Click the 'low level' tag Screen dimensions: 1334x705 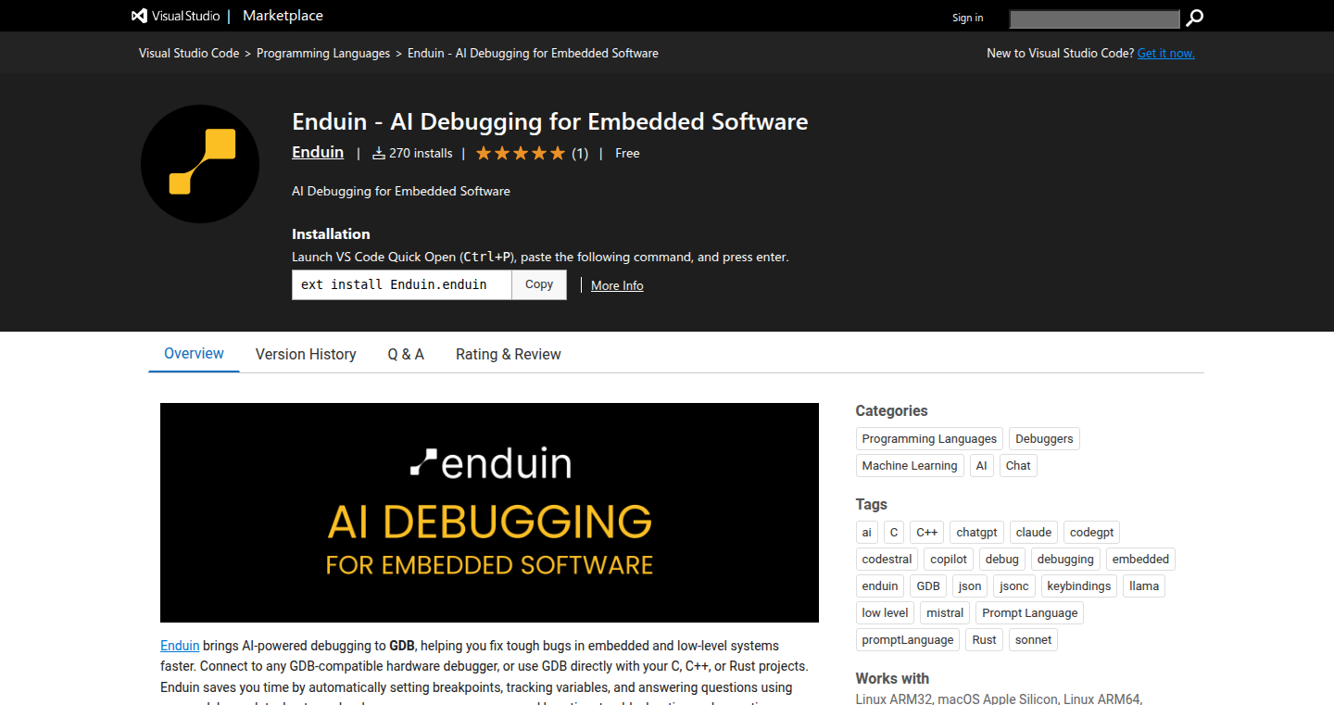[x=886, y=613]
